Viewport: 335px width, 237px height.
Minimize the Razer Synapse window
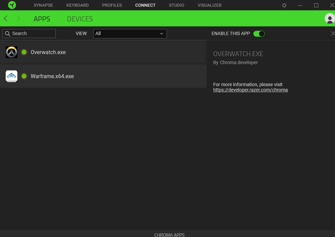click(x=300, y=5)
